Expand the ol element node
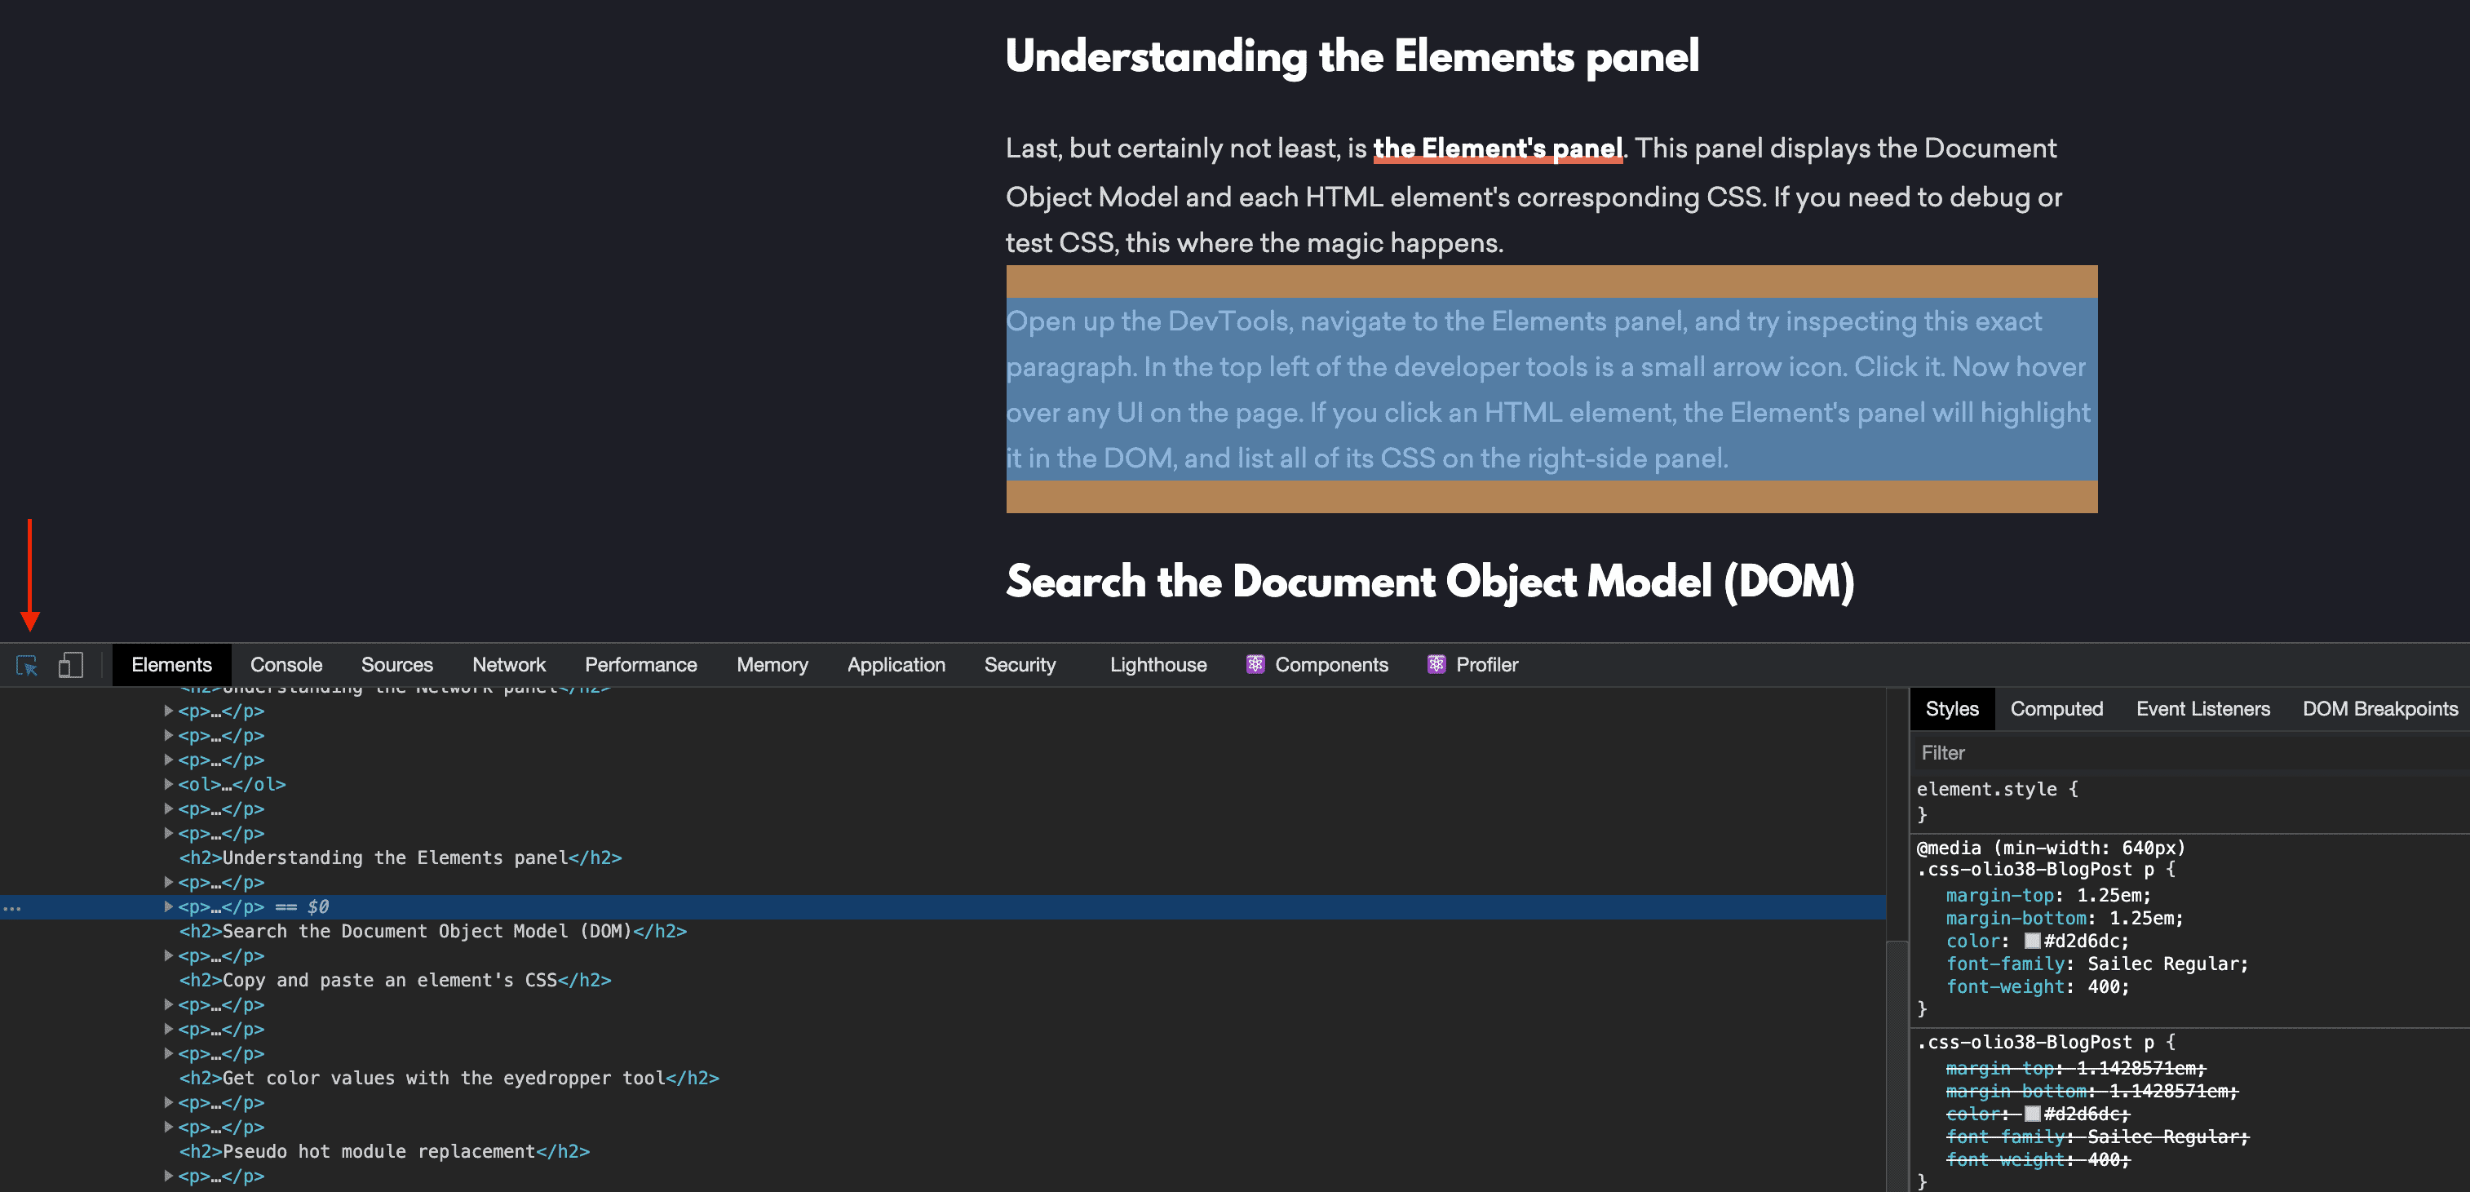This screenshot has width=2470, height=1192. [169, 784]
